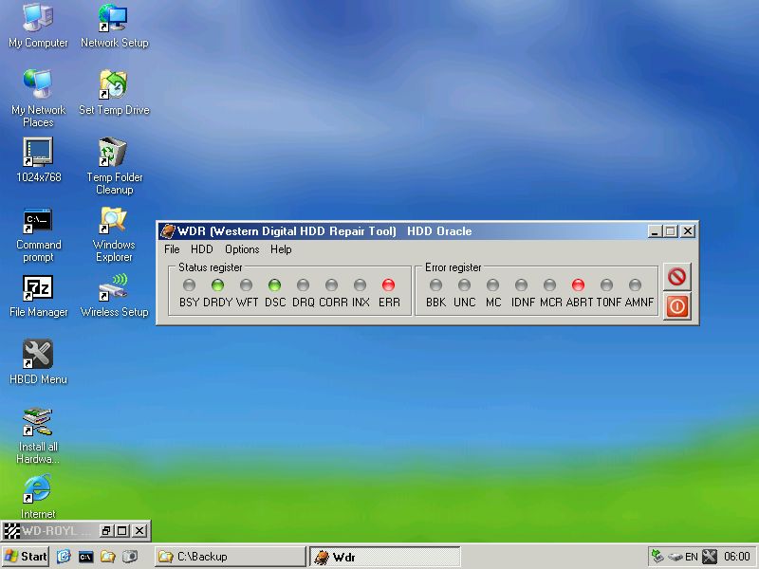Launch 7z File Manager icon
759x569 pixels.
(38, 296)
